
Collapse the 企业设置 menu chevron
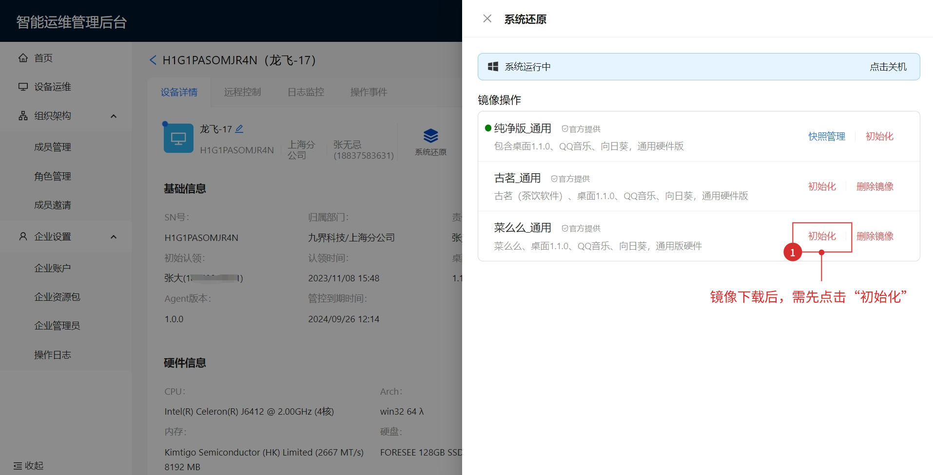pos(114,237)
